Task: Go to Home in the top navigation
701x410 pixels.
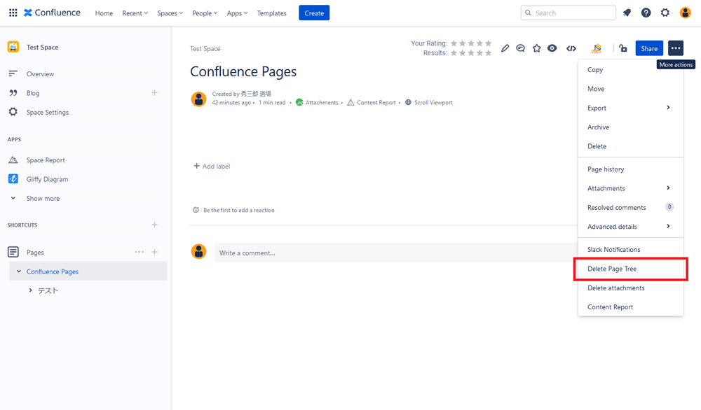Action: (x=104, y=13)
